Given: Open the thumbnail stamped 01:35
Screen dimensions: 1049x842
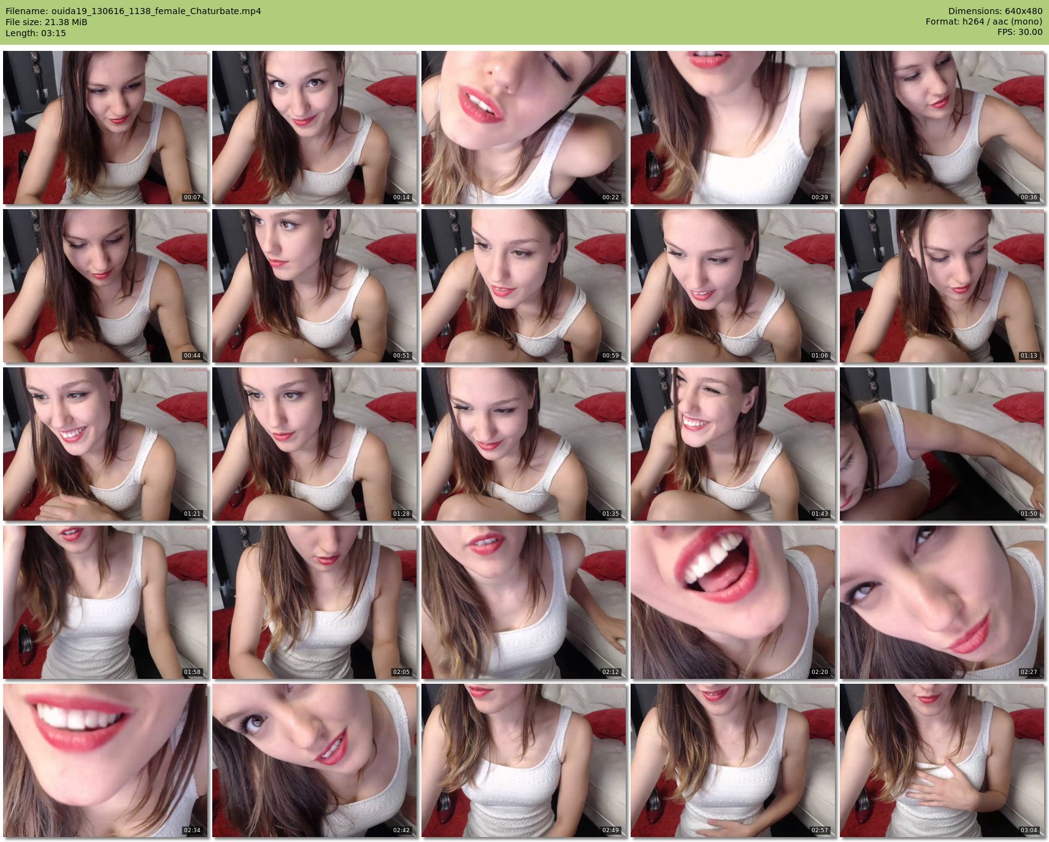Looking at the screenshot, I should (524, 444).
